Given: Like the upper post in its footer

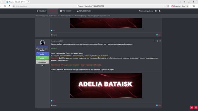Looking at the screenshot, I should [158, 35].
